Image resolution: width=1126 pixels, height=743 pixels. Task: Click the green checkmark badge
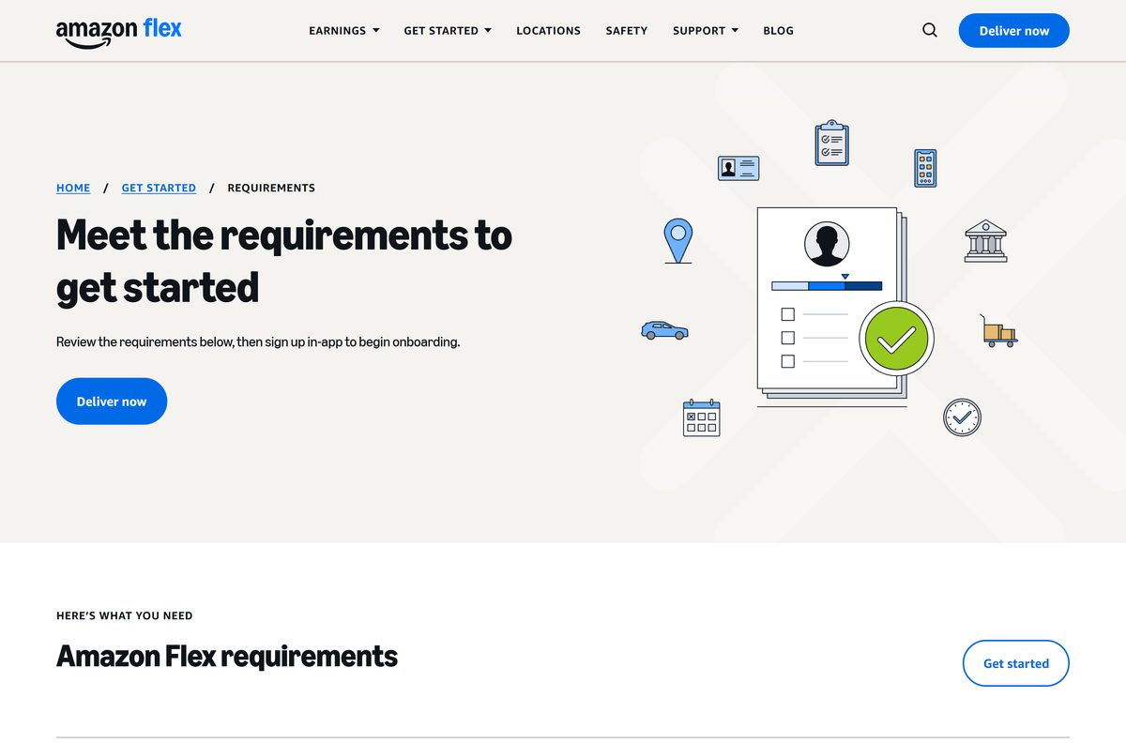coord(896,339)
